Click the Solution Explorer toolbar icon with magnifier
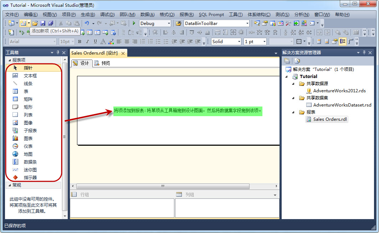The height and width of the screenshot is (233, 379). point(257,23)
